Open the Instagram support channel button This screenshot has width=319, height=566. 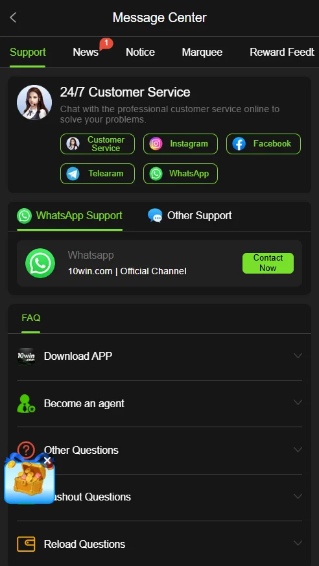coord(180,144)
